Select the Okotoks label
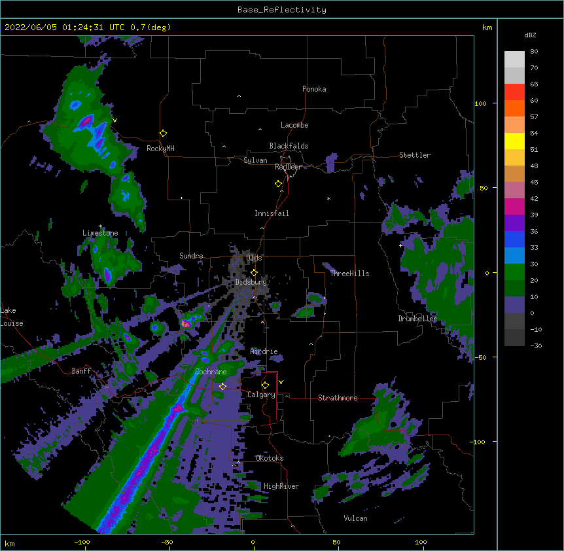This screenshot has width=564, height=551. (x=270, y=458)
